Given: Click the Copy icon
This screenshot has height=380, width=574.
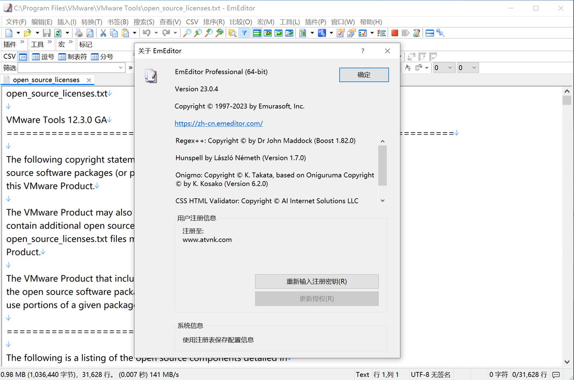Looking at the screenshot, I should pyautogui.click(x=114, y=33).
